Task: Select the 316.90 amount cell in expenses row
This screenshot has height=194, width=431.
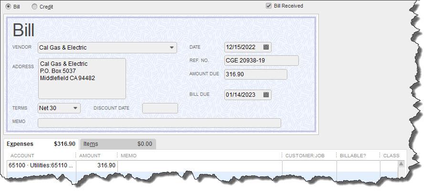Action: point(97,165)
